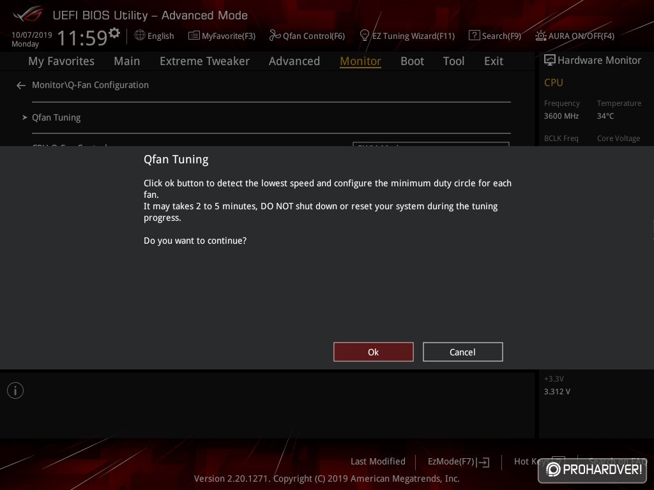The width and height of the screenshot is (654, 490).
Task: Cancel the Qfan Tuning dialog
Action: (462, 352)
